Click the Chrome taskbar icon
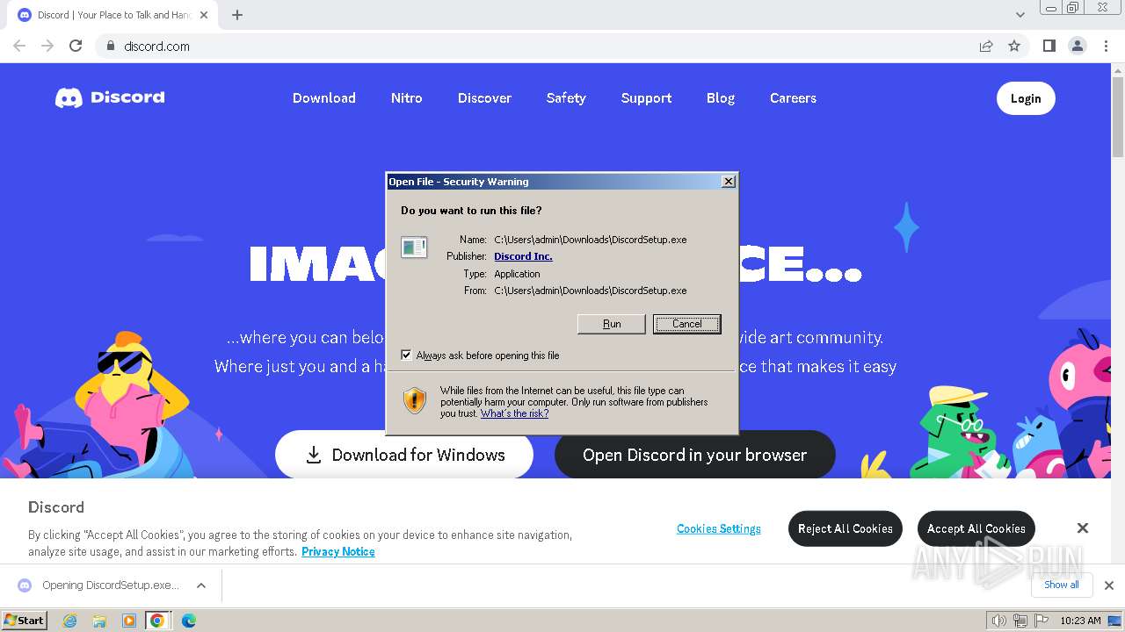1125x632 pixels. [157, 621]
